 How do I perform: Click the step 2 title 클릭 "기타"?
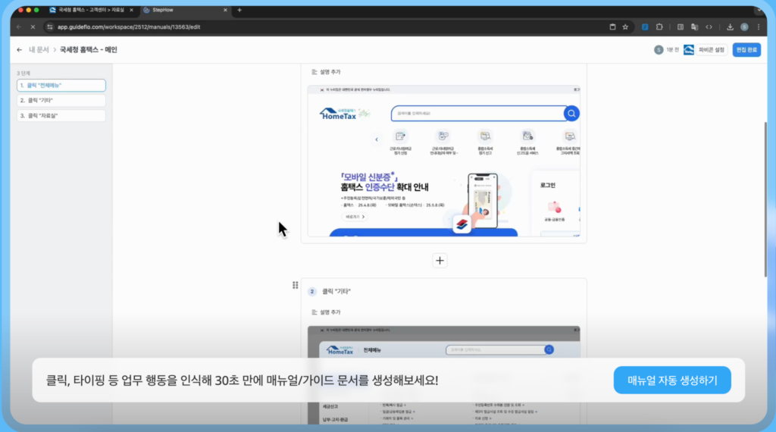pyautogui.click(x=336, y=292)
